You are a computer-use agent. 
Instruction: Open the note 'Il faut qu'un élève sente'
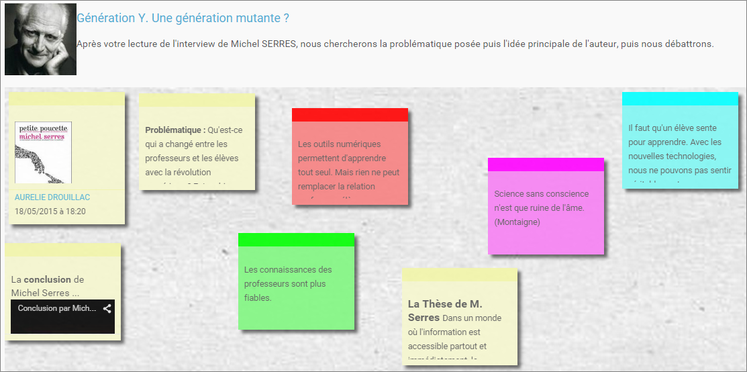click(x=679, y=149)
